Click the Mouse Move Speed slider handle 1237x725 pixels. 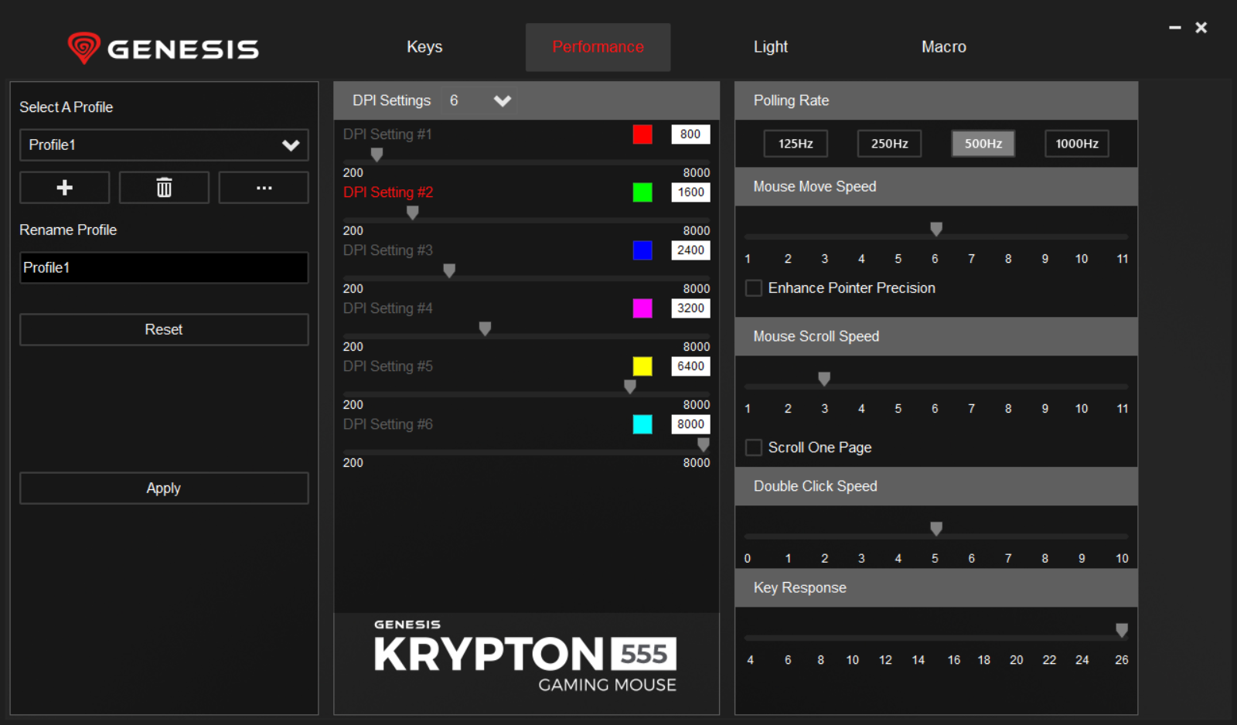click(x=936, y=230)
